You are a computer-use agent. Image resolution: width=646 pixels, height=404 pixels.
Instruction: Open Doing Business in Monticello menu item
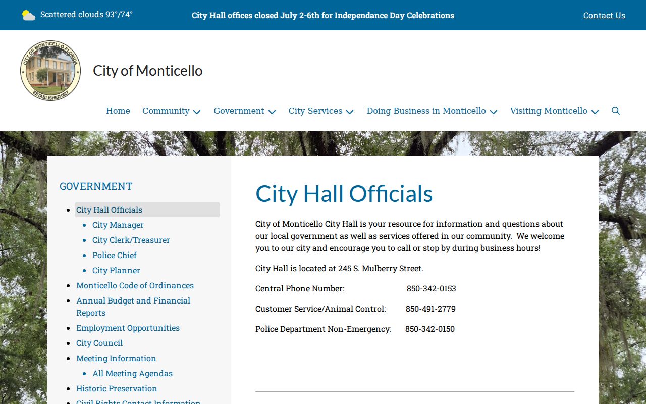pyautogui.click(x=426, y=111)
